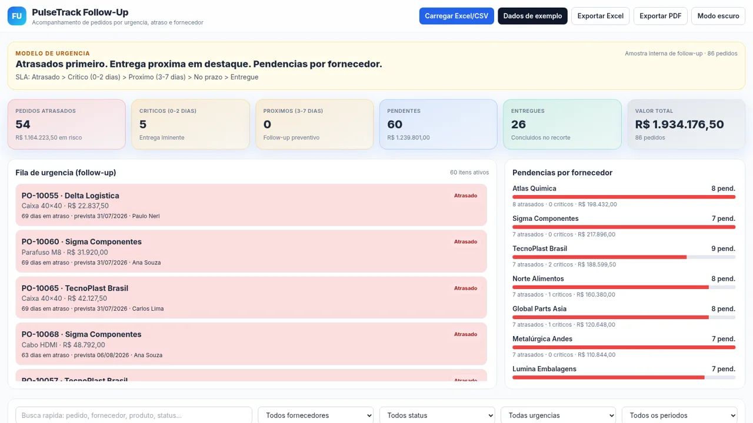Click the Exportar PDF button
753x423 pixels.
[x=660, y=16]
